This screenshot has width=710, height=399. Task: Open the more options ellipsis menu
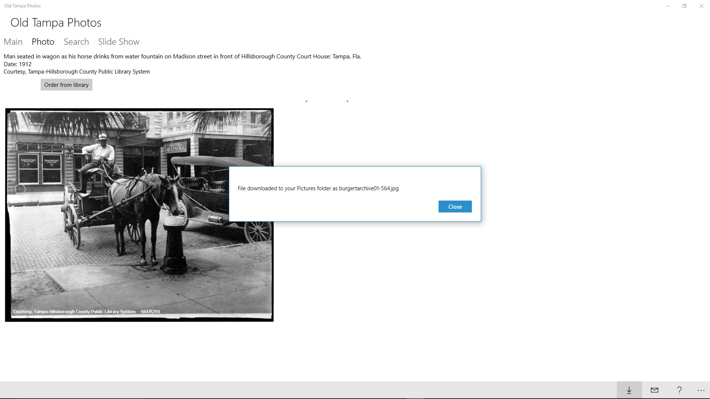[701, 390]
